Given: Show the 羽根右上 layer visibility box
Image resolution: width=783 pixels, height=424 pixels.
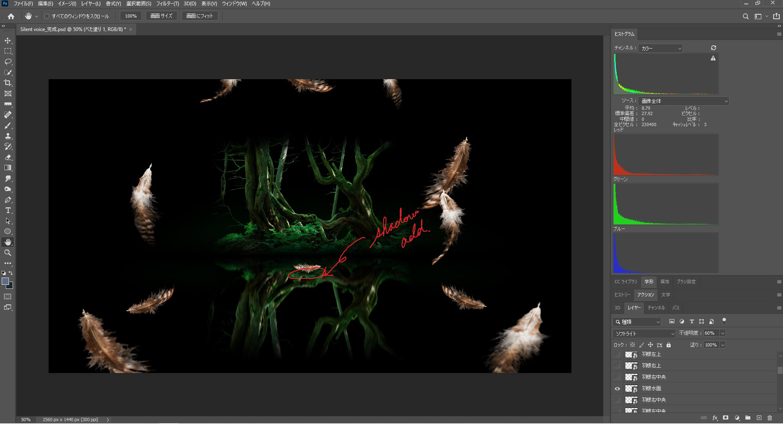Looking at the screenshot, I should pyautogui.click(x=617, y=366).
